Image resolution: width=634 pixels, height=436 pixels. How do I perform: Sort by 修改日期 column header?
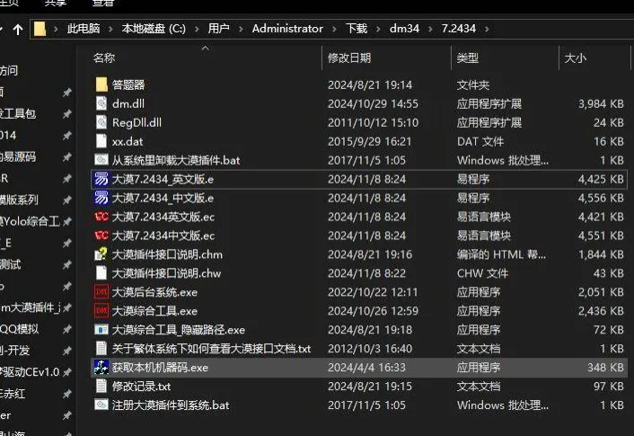pos(349,58)
